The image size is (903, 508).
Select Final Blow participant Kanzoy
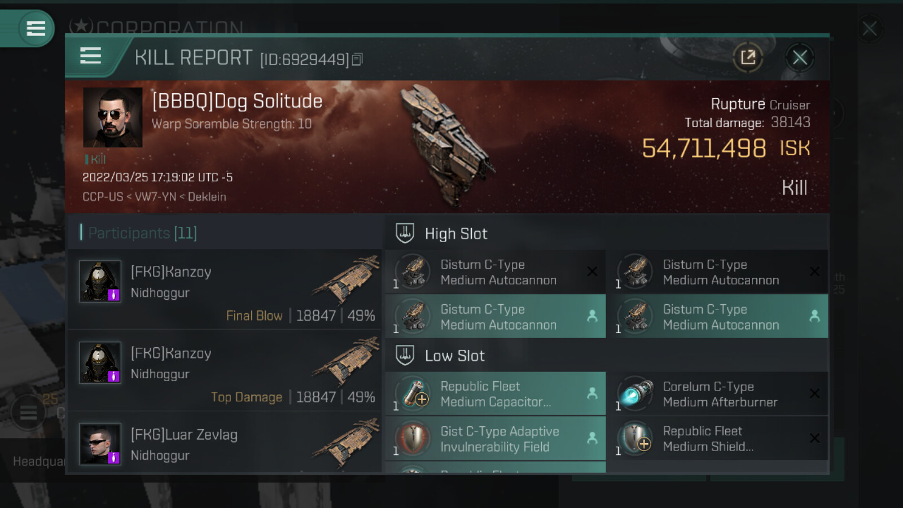pos(225,289)
